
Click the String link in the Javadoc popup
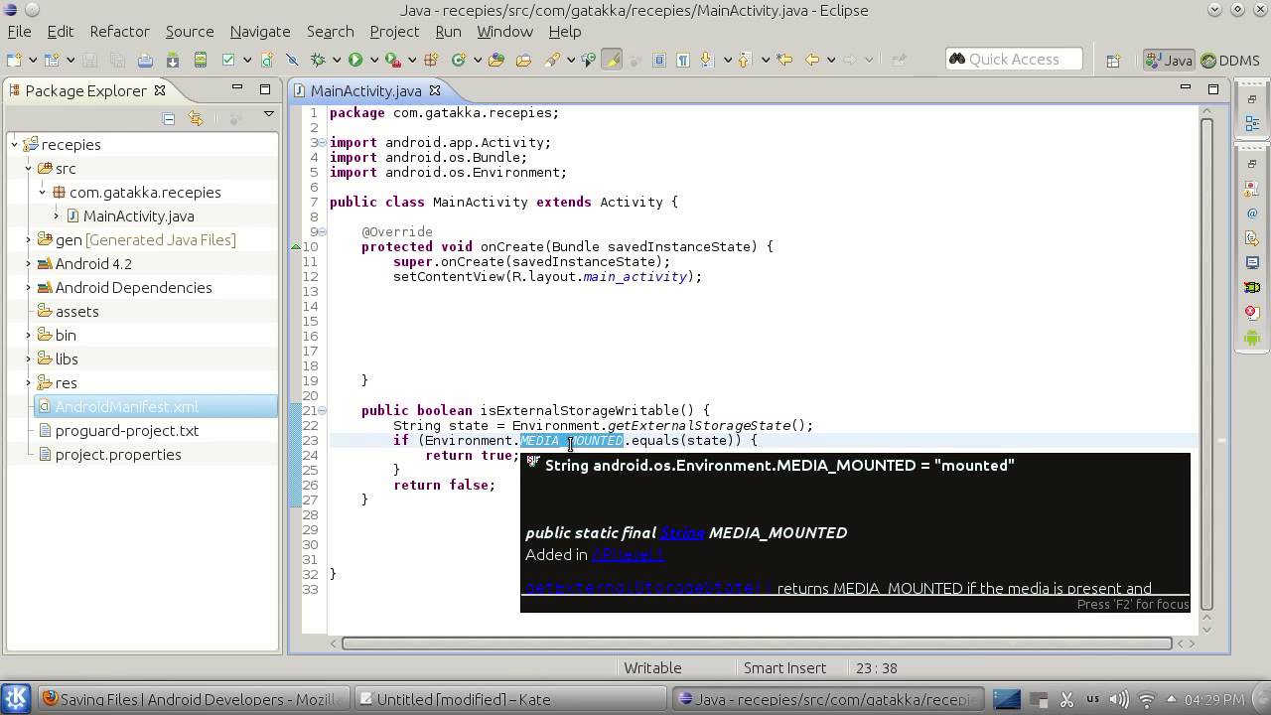[x=682, y=533]
